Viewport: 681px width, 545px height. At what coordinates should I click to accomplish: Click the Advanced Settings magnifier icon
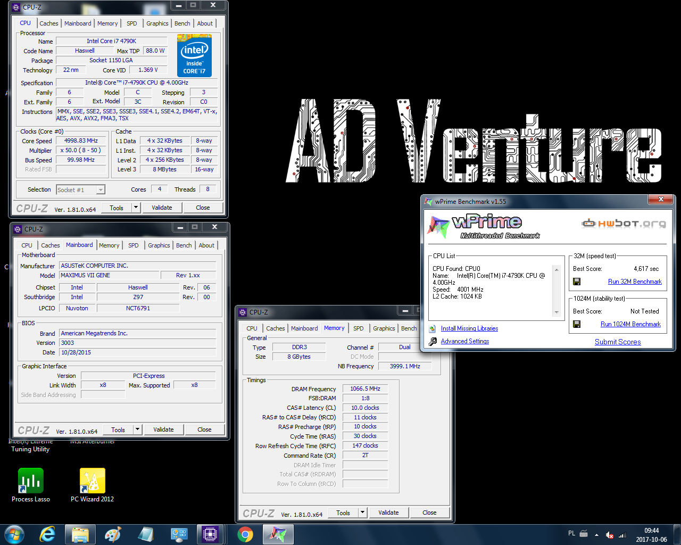pyautogui.click(x=433, y=341)
